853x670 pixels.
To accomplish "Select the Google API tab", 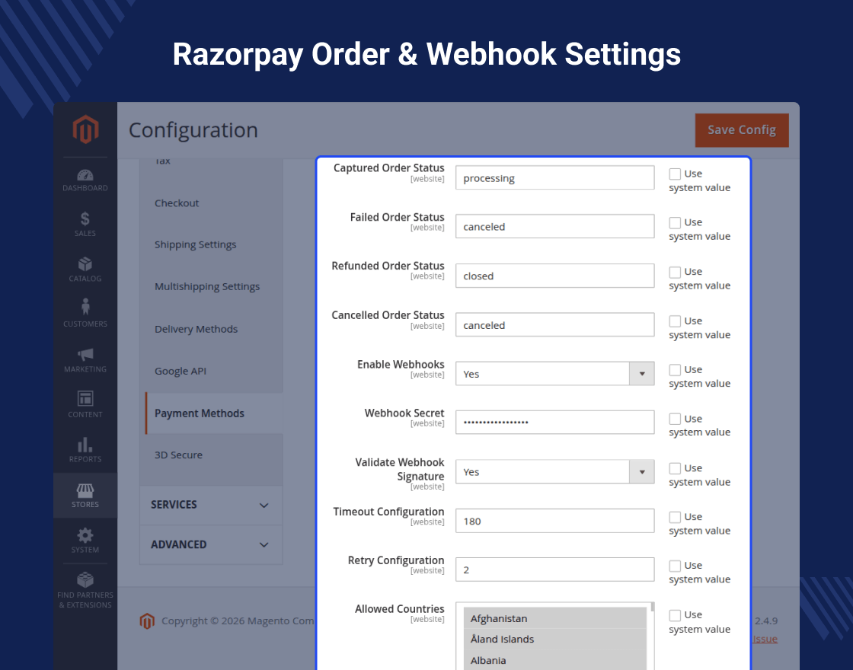I will pos(180,371).
